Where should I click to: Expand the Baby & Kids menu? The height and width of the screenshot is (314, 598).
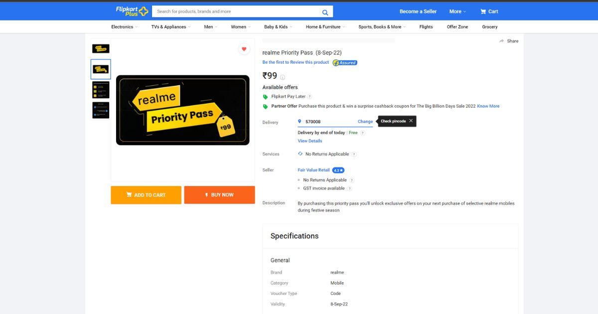pyautogui.click(x=278, y=27)
